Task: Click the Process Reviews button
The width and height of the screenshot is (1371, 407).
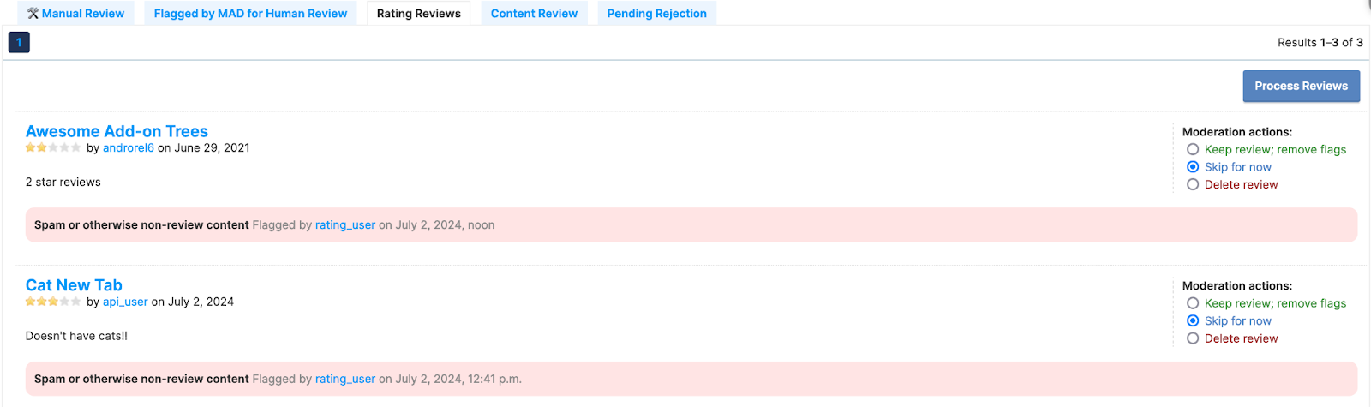Action: [1302, 86]
